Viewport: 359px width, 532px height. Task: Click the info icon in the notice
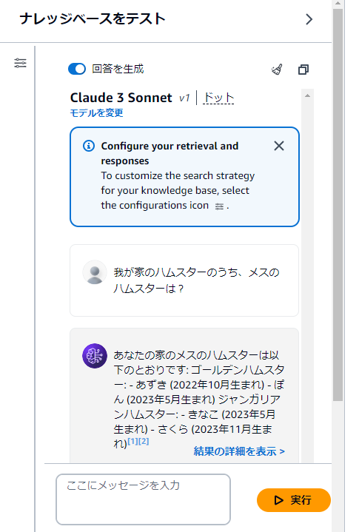point(89,147)
